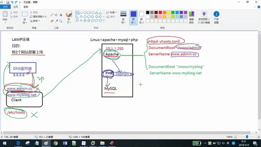261x147 pixels.
Task: Click the Resize (重新调整大小) button
Action: click(x=38, y=17)
